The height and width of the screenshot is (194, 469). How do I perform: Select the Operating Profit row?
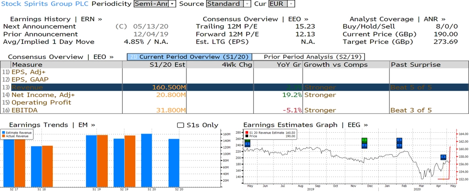pyautogui.click(x=234, y=102)
